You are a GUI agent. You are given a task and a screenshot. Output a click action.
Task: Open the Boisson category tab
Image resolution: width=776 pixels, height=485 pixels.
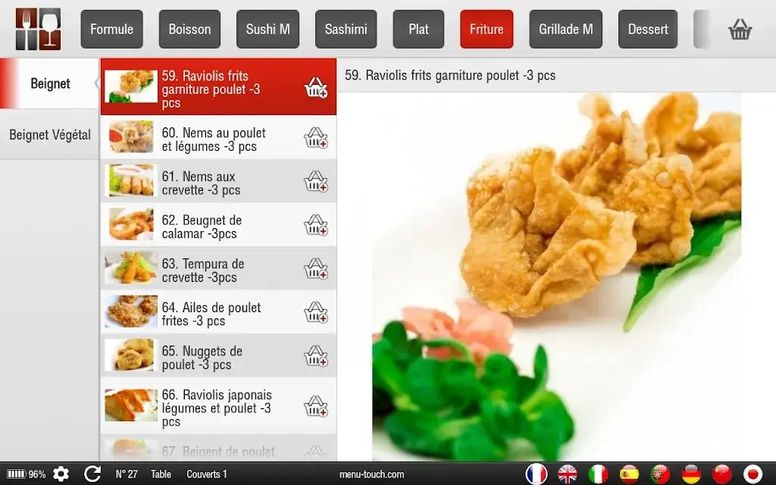click(x=189, y=30)
